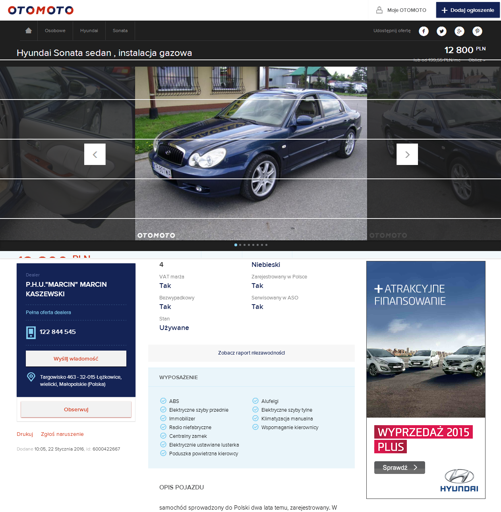Click the user icon next to Moje OTOMOTO
Viewport: 501px width, 512px height.
point(379,10)
